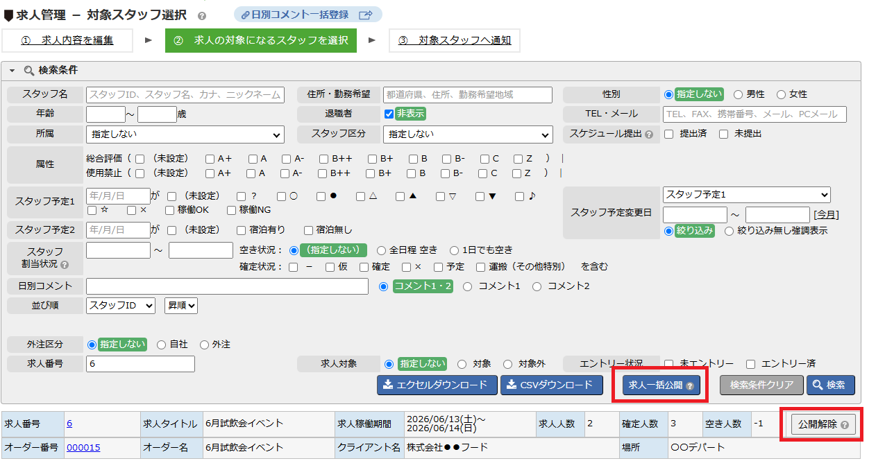Open 並び順 スタッフID dropdown
869x461 pixels.
coord(122,305)
